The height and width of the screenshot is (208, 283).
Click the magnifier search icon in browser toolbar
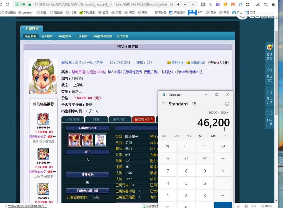point(240,5)
